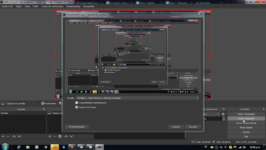
Task: Click the Discord tray icon
Action: point(212,147)
